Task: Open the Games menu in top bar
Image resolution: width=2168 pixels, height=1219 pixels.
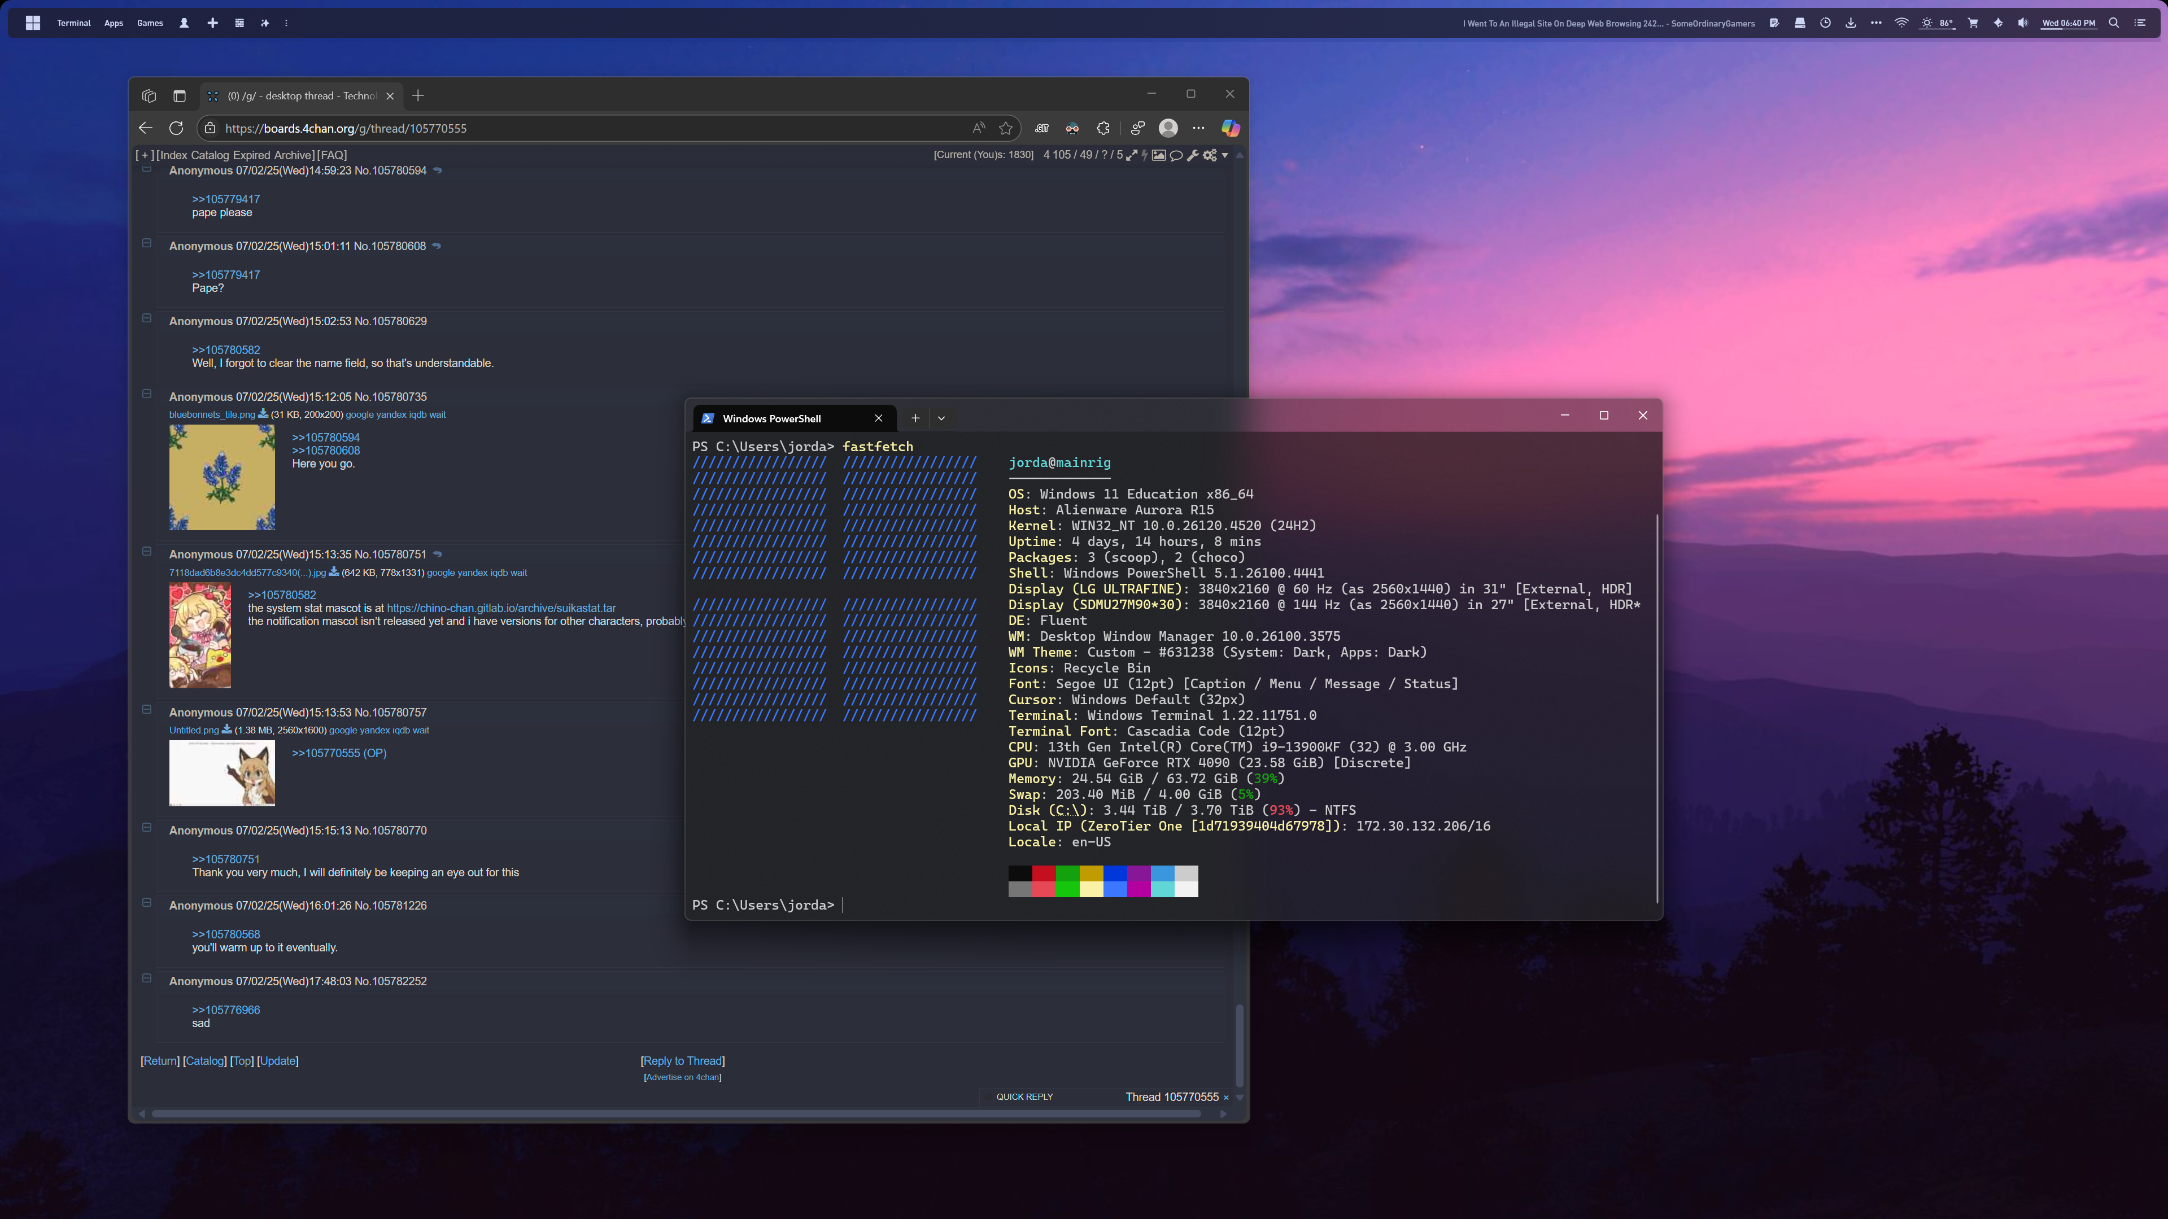Action: pyautogui.click(x=150, y=23)
